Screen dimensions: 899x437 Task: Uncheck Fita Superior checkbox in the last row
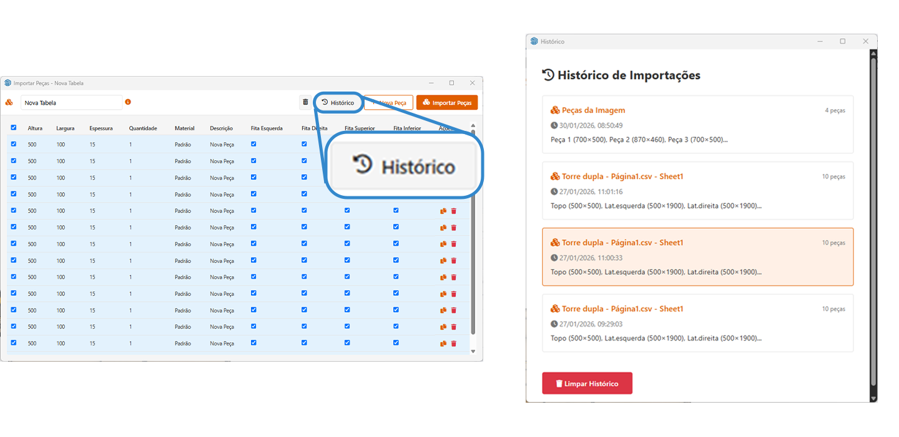(347, 343)
